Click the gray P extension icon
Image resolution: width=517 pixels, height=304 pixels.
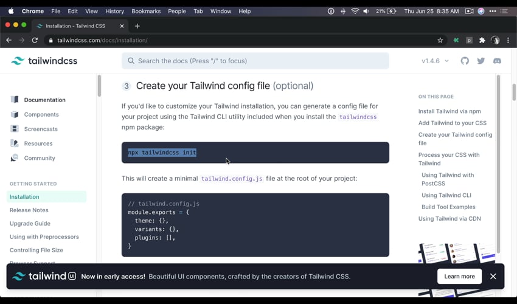pos(469,40)
